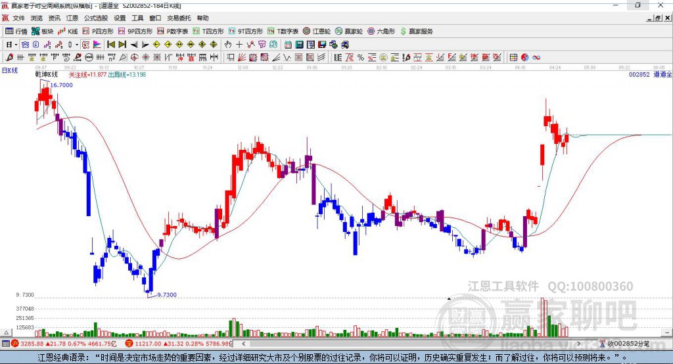Open the 行情 market quotes view
Viewport: 673px width, 364px height.
[x=16, y=32]
